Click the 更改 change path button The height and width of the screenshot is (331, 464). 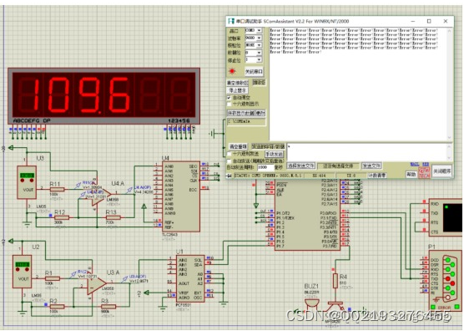pyautogui.click(x=260, y=113)
